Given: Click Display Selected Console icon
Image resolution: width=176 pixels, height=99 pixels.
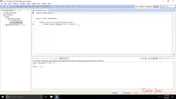Looking at the screenshot, I should pos(163,59).
